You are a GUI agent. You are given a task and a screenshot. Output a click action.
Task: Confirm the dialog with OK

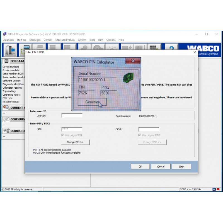140,166
